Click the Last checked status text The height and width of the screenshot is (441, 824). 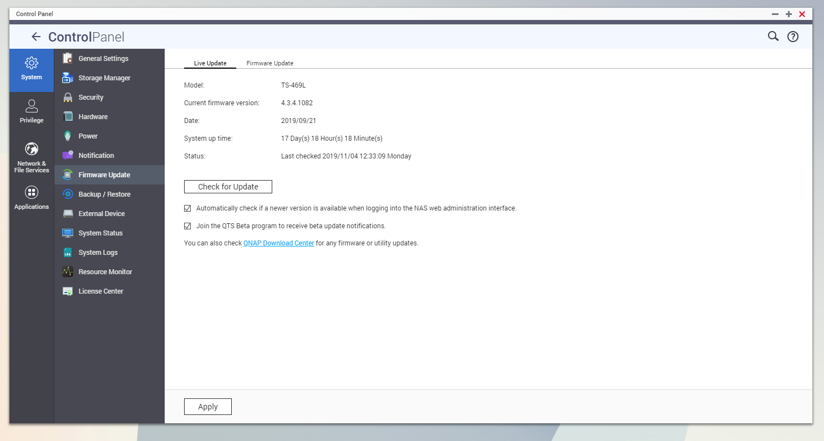tap(346, 156)
